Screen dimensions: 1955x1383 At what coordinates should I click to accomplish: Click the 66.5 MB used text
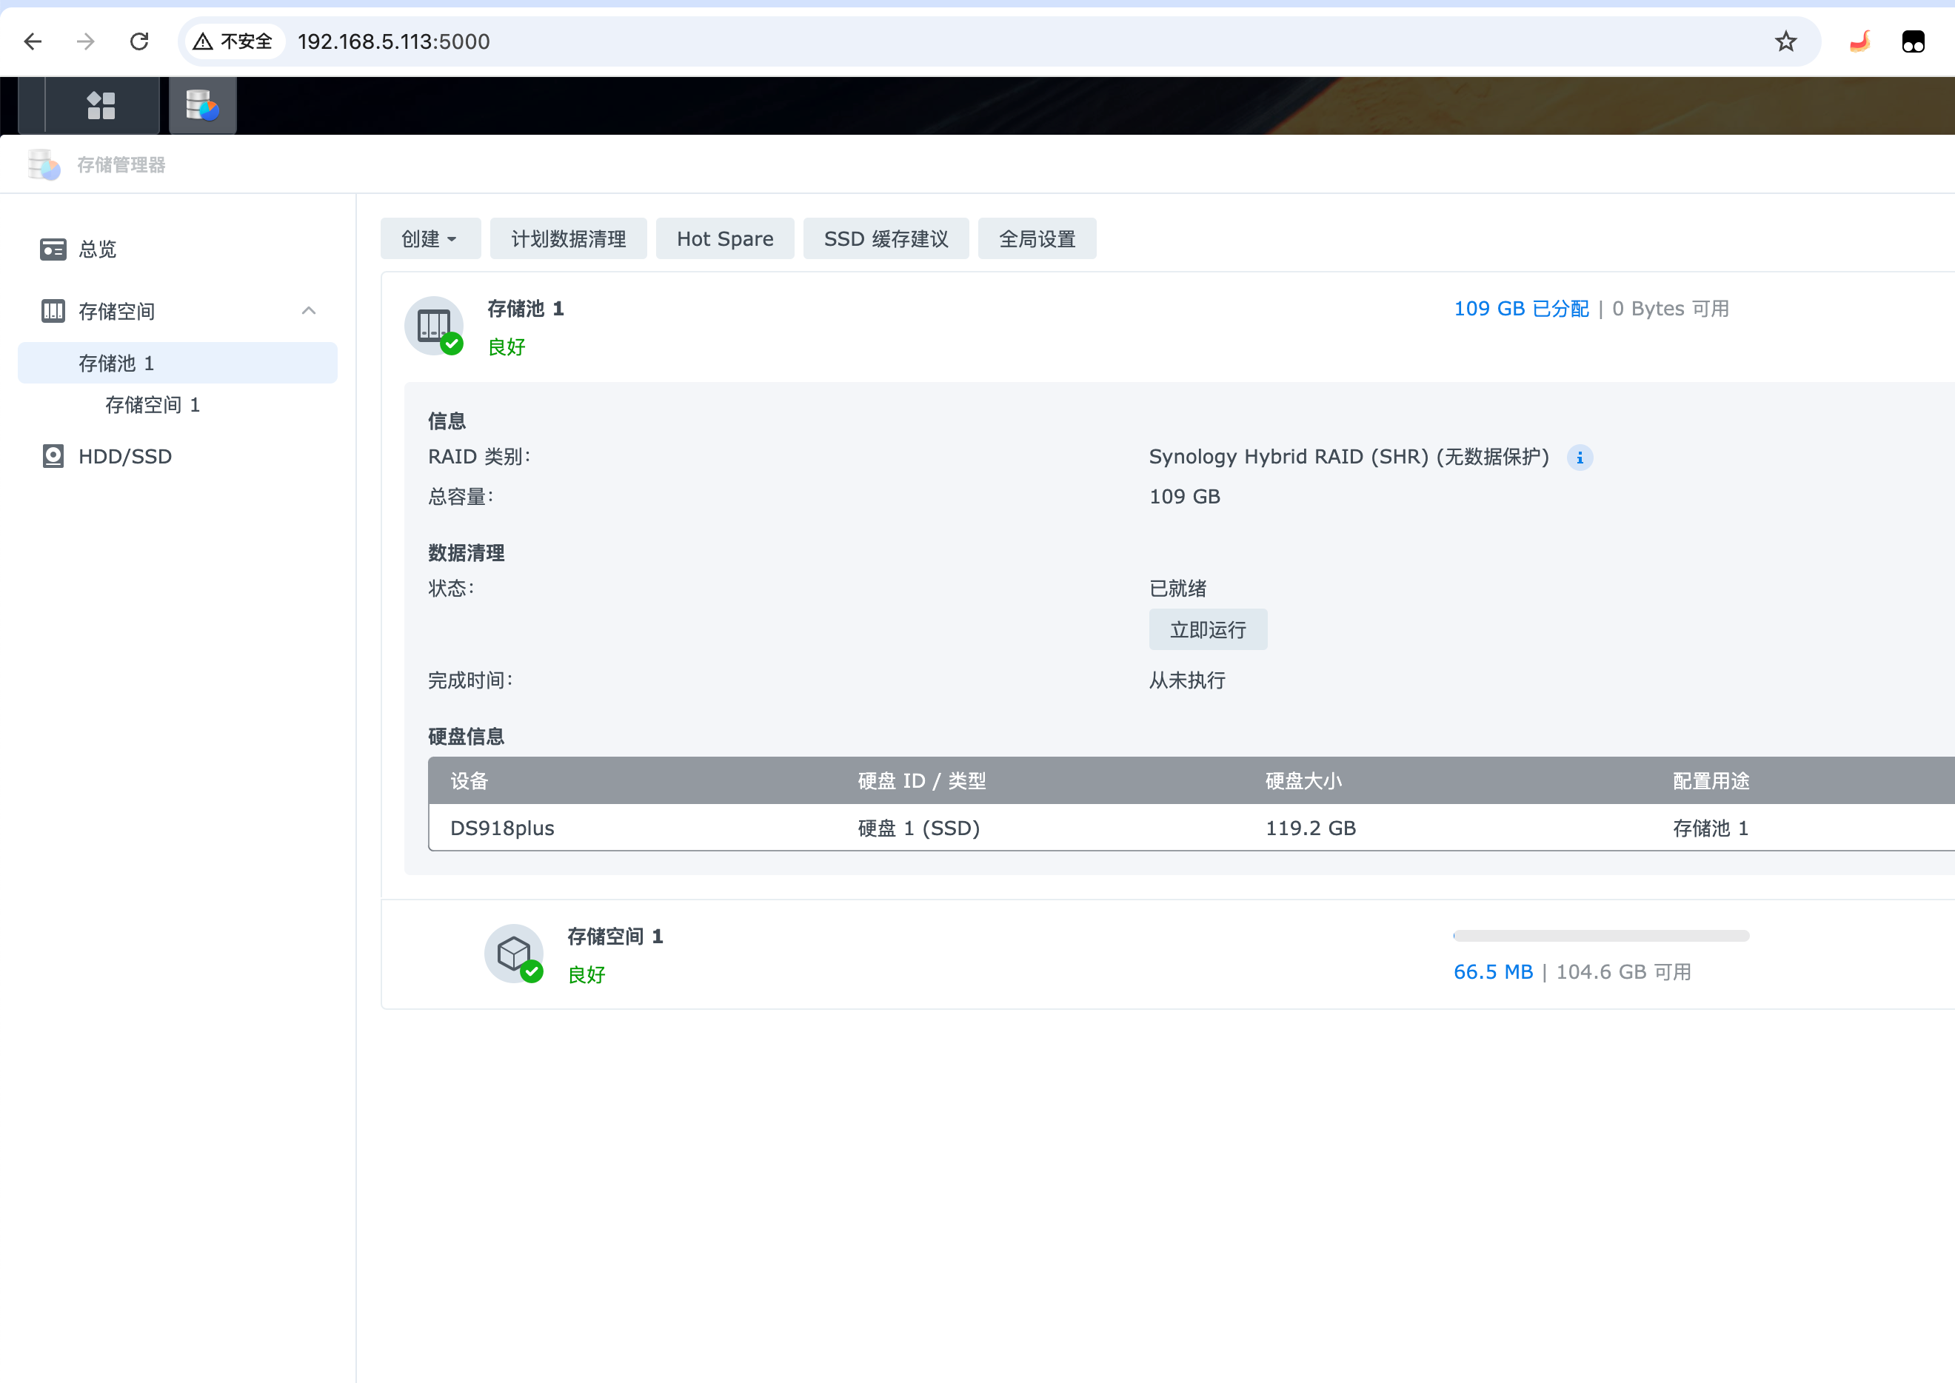click(1492, 971)
